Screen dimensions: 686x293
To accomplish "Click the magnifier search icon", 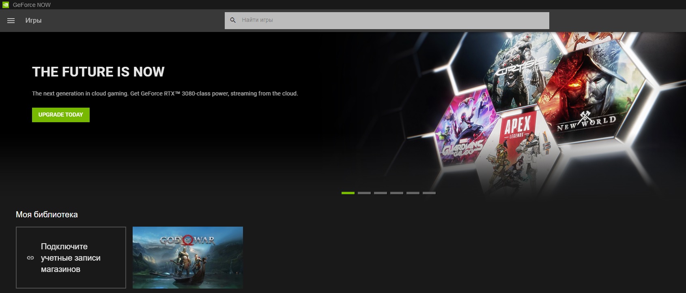I will (233, 20).
